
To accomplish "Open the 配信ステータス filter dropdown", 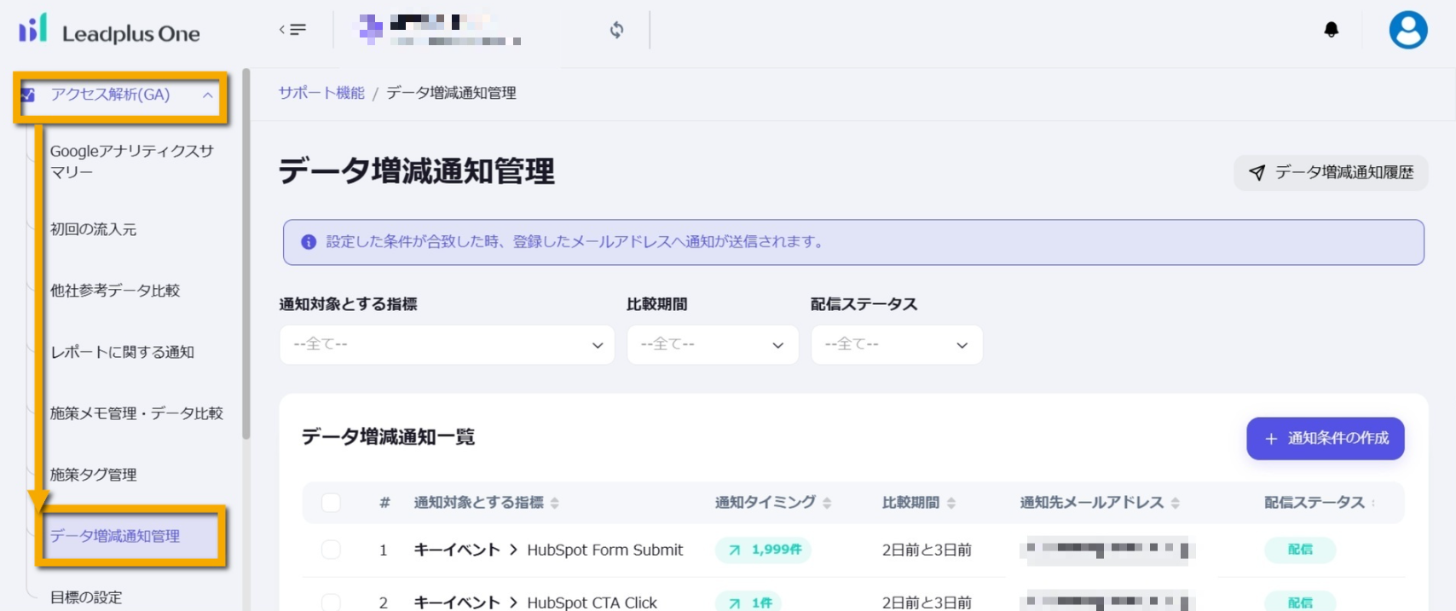I will point(896,345).
